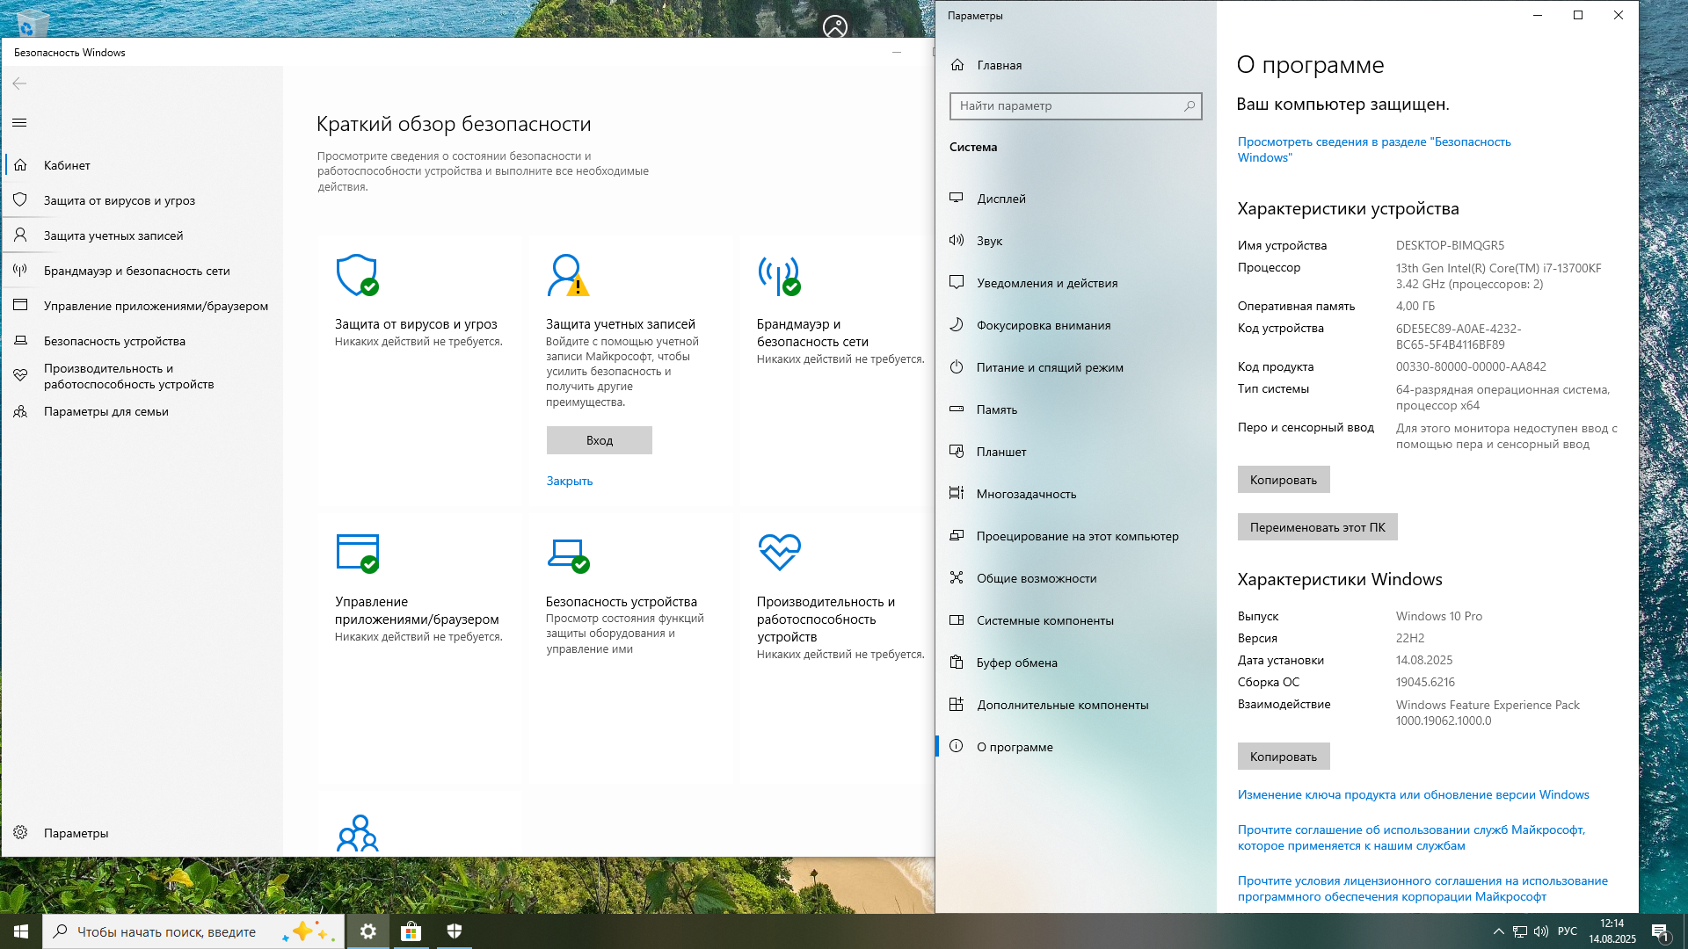Select О программе in Settings sidebar

click(x=1076, y=747)
